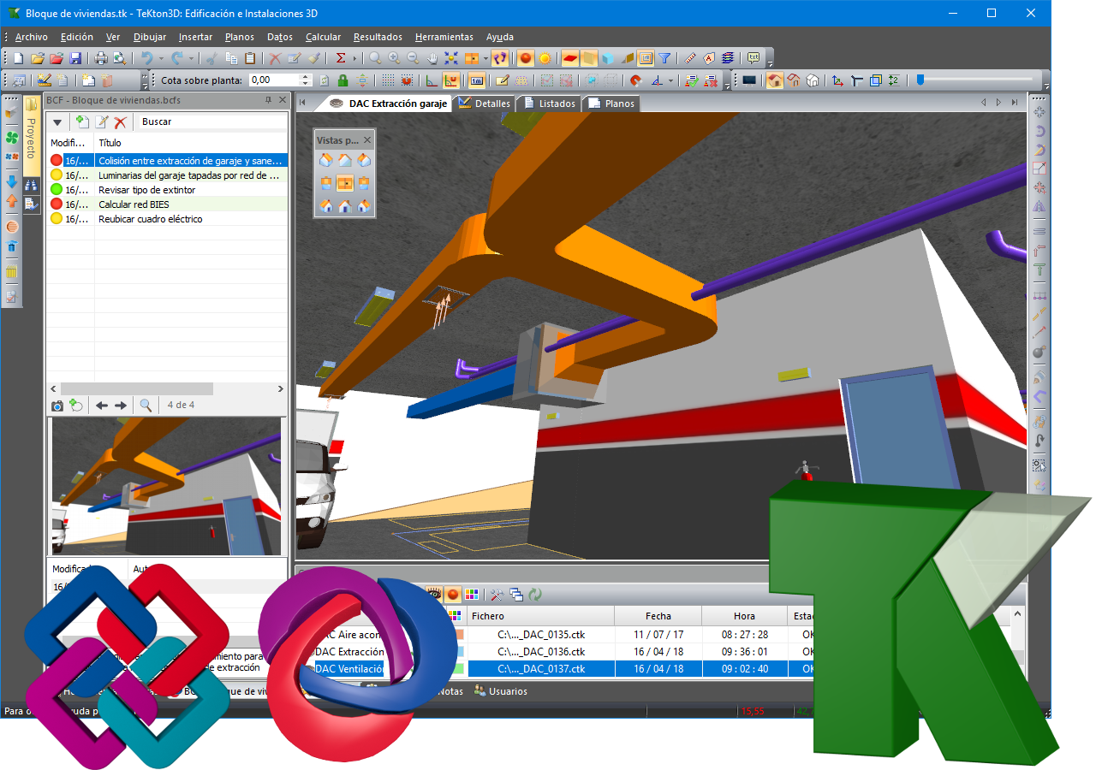Select issue Colisión entre extracción de garaje
Image resolution: width=1096 pixels, height=770 pixels.
point(168,160)
